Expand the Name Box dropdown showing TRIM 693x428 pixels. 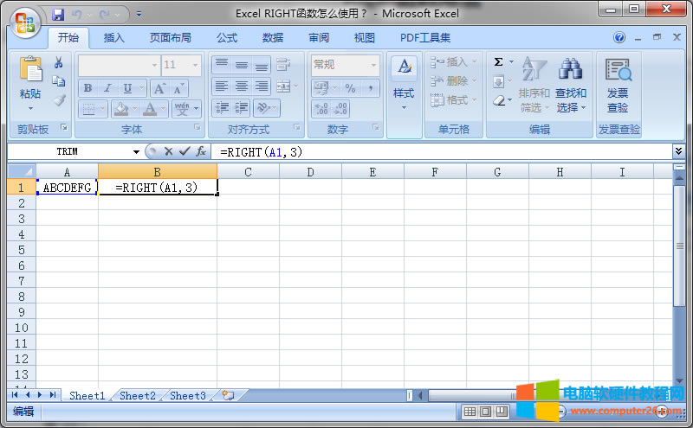136,151
